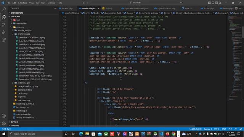Viewport: 244px width, 137px height.
Task: Toggle secondary side bar layout icon
Action: coord(217,3)
